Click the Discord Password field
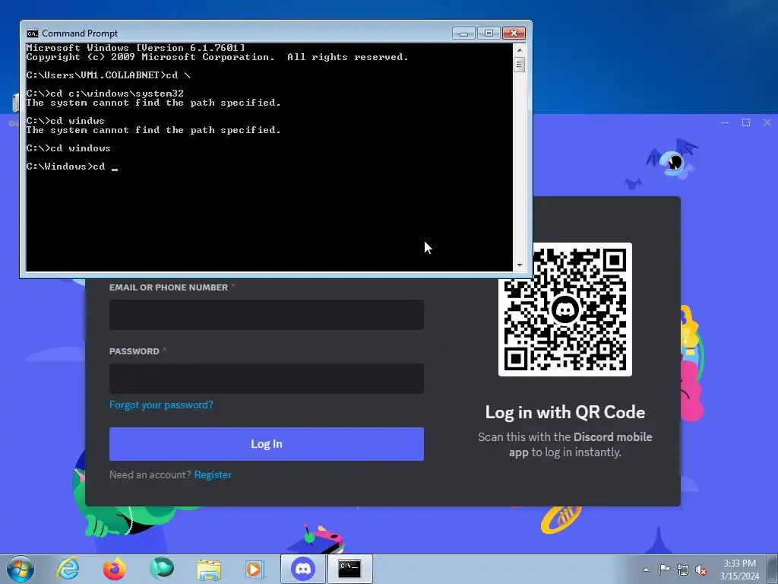This screenshot has width=778, height=584. pyautogui.click(x=267, y=379)
